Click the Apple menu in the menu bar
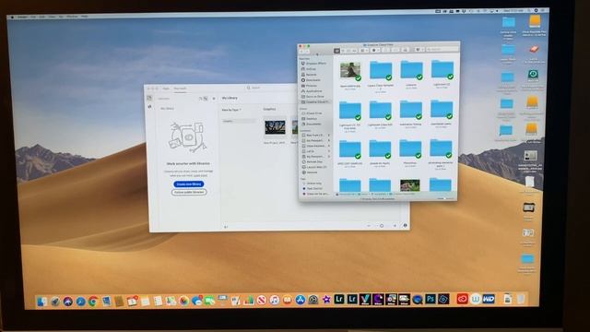 [12, 17]
